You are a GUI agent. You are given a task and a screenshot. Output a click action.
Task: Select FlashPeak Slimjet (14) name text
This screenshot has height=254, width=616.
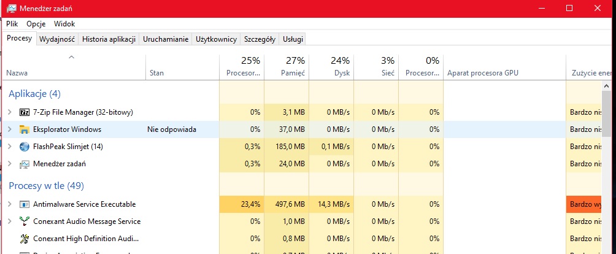(68, 147)
